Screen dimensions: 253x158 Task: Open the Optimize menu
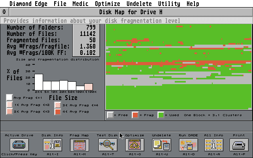click(x=107, y=4)
